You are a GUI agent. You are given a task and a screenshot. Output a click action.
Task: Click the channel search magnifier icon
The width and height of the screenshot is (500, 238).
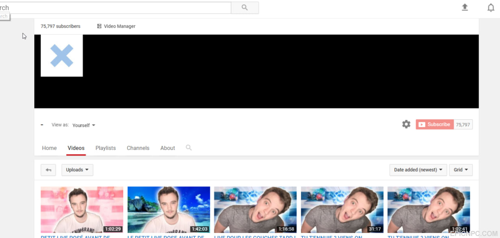(189, 147)
